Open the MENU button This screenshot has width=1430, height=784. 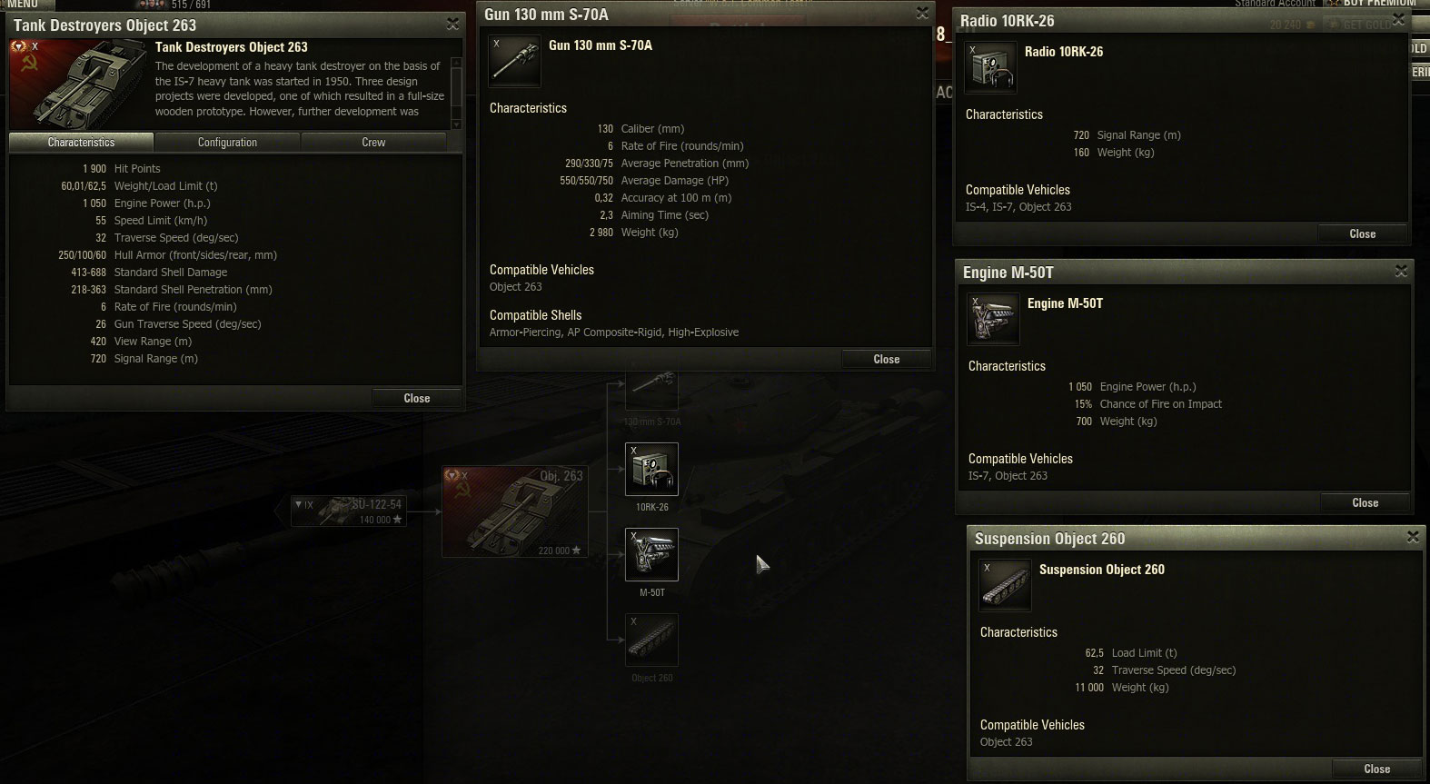22,5
